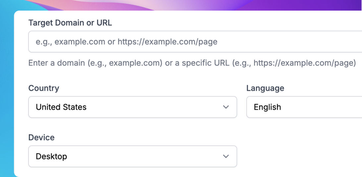Open the Country dropdown
This screenshot has width=362, height=177.
133,107
